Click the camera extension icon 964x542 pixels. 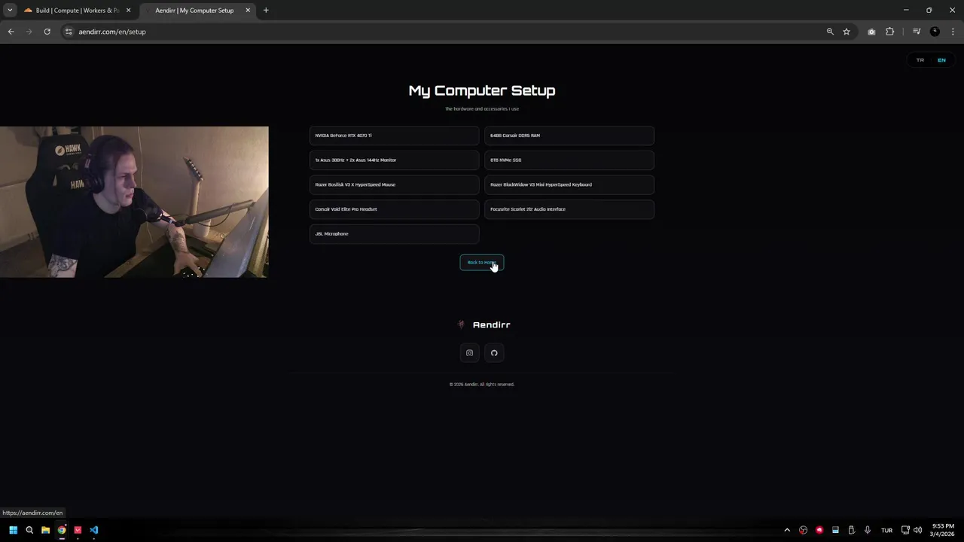click(871, 32)
